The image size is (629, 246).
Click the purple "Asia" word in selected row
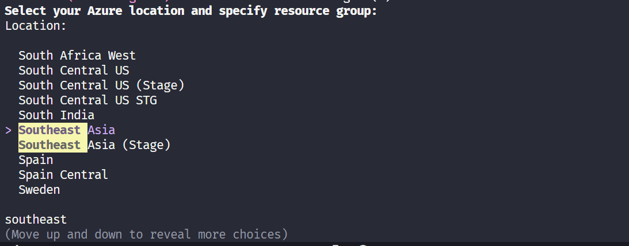tap(101, 130)
